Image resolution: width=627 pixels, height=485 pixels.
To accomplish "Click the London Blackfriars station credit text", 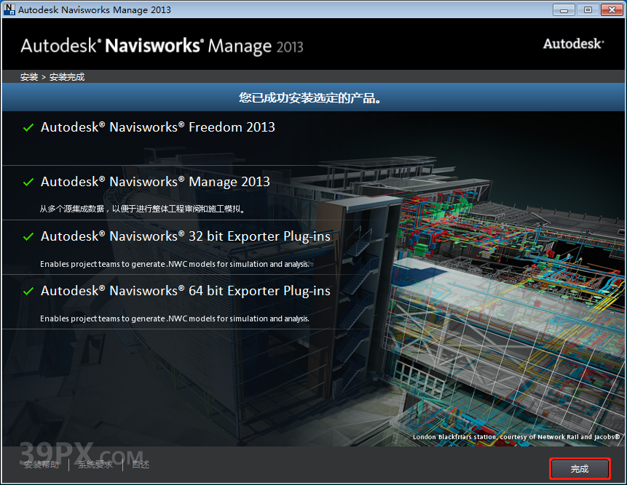I will (518, 437).
